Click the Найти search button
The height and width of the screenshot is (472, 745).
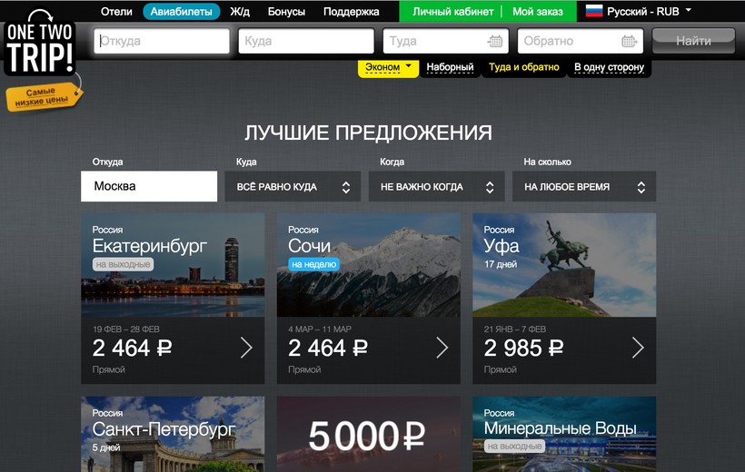pos(694,41)
